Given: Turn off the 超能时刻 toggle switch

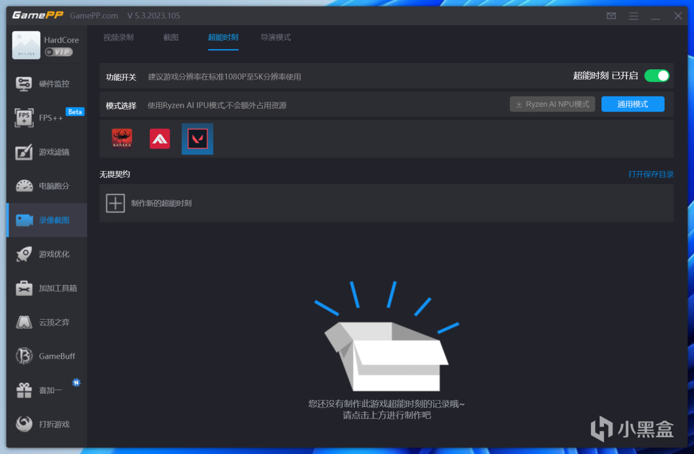Looking at the screenshot, I should click(657, 76).
